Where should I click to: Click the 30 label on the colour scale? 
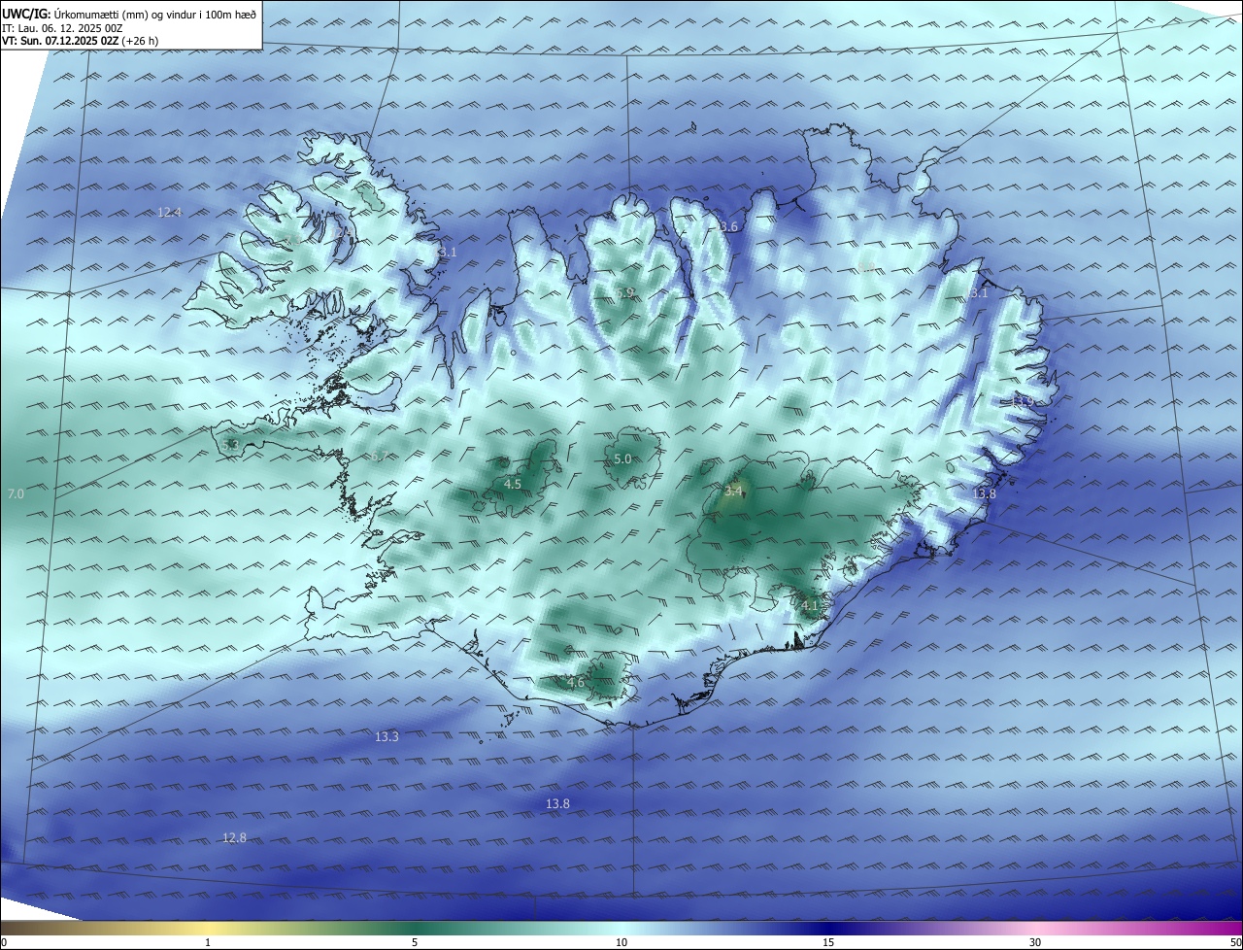tap(1035, 942)
